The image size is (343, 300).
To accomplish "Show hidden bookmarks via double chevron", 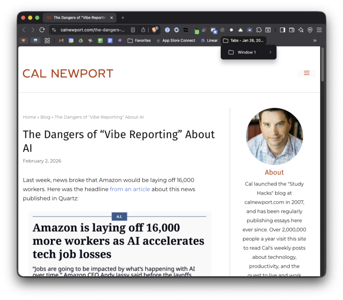I will pos(315,41).
